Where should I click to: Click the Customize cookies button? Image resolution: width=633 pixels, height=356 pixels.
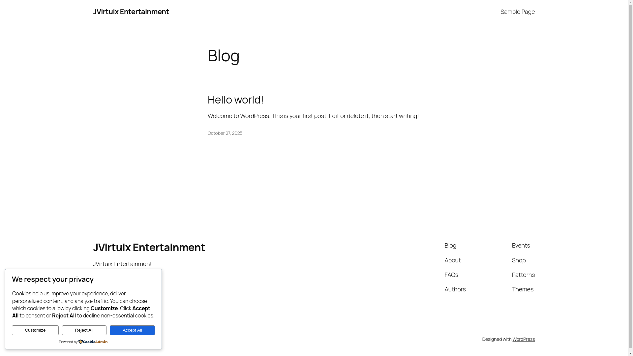point(35,330)
